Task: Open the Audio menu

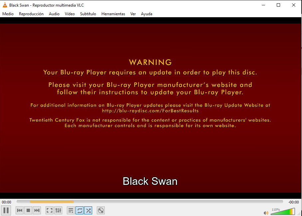Action: (x=54, y=14)
